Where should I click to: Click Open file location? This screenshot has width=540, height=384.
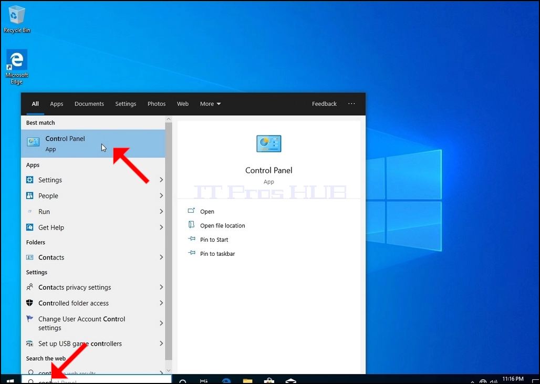tap(223, 225)
